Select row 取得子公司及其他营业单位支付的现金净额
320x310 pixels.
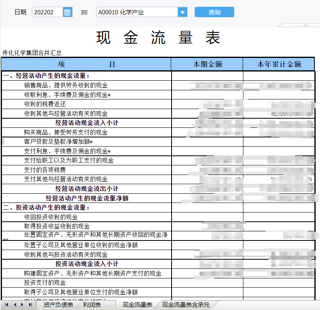158,292
